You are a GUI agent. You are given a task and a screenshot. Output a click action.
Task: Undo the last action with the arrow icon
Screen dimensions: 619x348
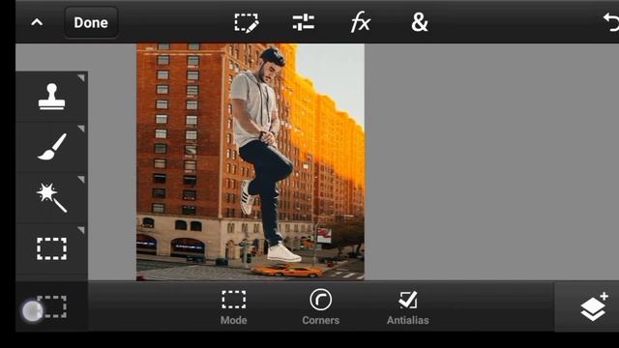(611, 22)
